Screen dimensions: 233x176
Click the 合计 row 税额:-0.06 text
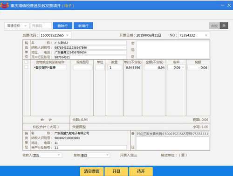tap(200, 120)
